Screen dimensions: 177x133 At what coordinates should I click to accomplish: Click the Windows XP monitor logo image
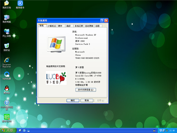click(x=56, y=44)
